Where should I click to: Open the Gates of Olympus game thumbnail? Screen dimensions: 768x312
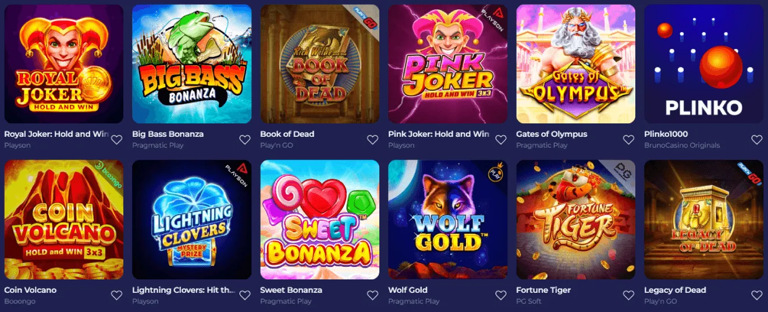point(576,64)
